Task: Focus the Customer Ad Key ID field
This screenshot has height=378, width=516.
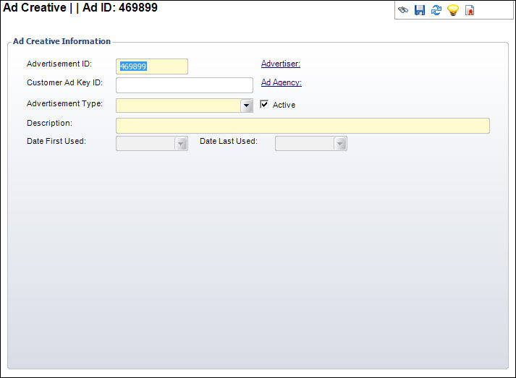Action: click(x=184, y=85)
